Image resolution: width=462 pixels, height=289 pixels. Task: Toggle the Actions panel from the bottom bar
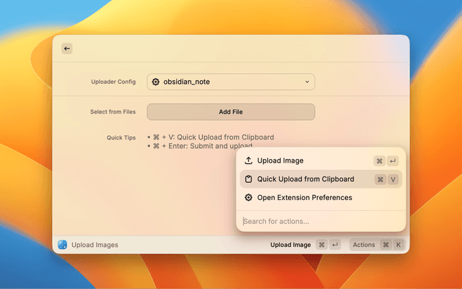[x=364, y=245]
